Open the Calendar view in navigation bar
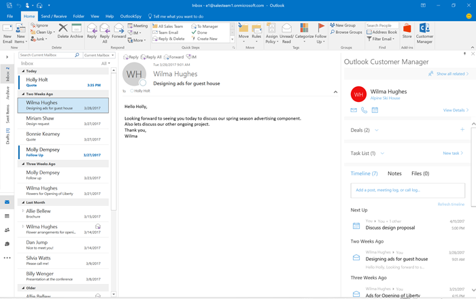 point(7,216)
